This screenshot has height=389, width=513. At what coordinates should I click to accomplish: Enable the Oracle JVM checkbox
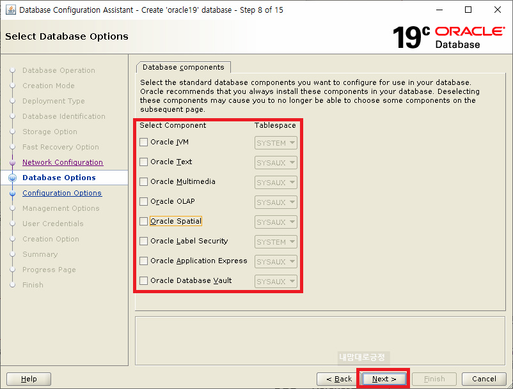143,142
